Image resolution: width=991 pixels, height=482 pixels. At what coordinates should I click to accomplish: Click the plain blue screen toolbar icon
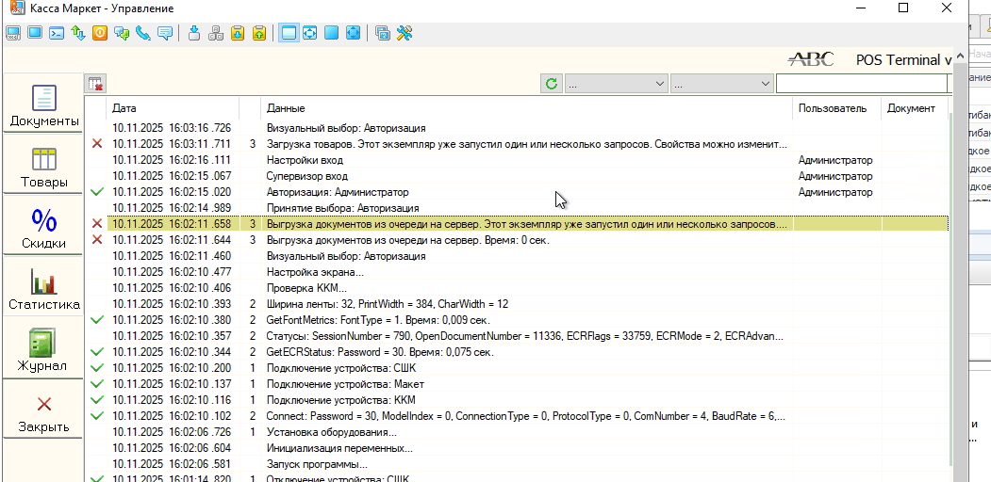click(35, 32)
